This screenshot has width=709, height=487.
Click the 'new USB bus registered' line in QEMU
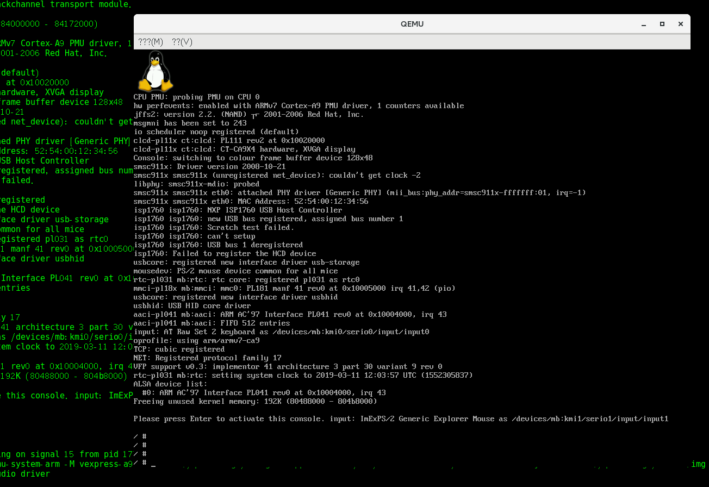pos(268,219)
